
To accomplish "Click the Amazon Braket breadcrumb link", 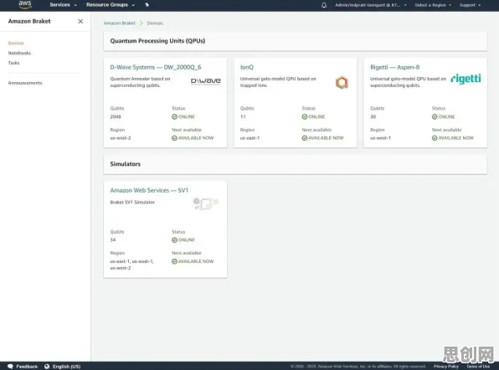I will coord(120,23).
